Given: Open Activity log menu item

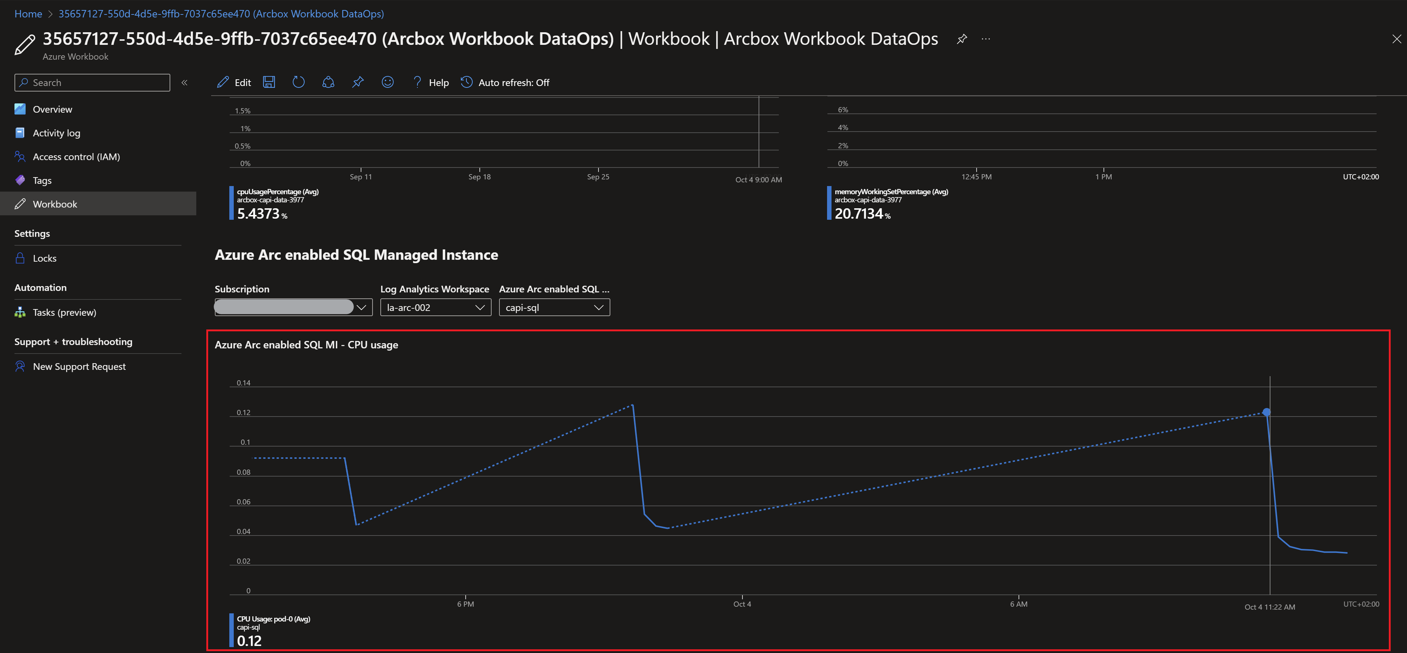Looking at the screenshot, I should tap(56, 133).
